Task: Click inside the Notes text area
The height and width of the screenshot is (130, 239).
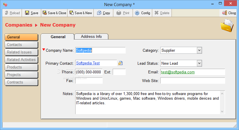Action: click(x=148, y=102)
